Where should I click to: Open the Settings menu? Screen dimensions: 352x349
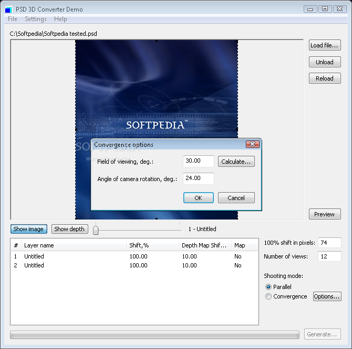tap(36, 19)
